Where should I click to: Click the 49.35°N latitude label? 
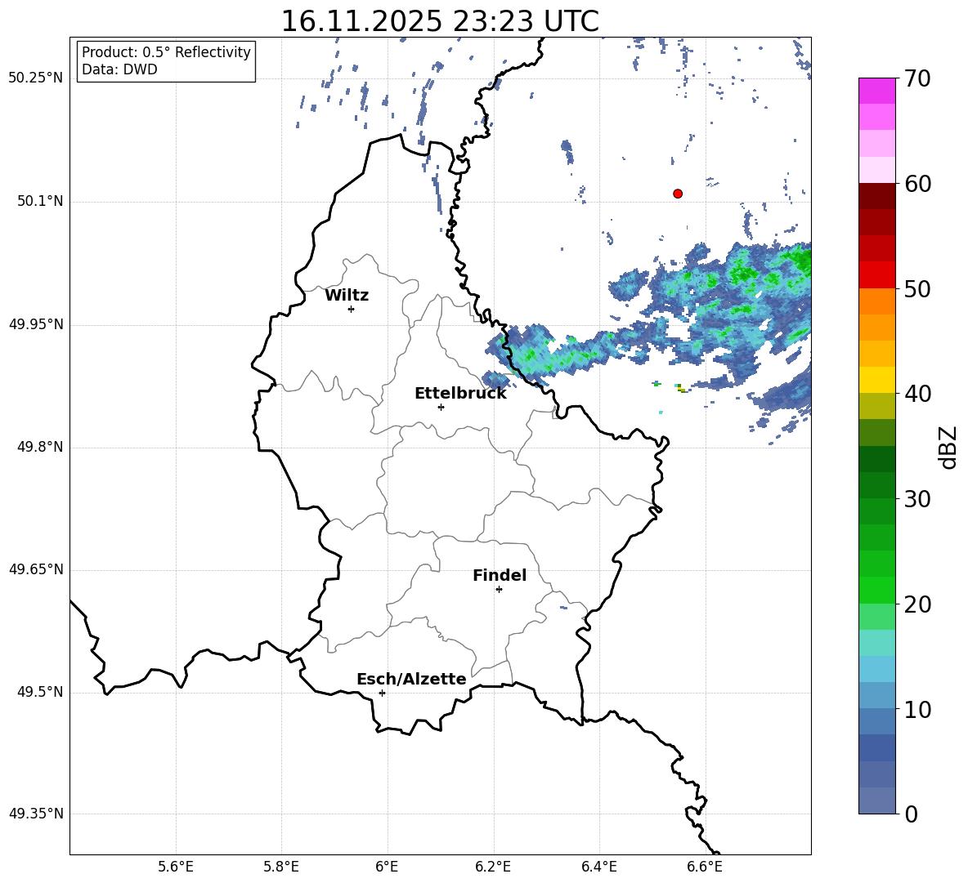click(x=36, y=814)
